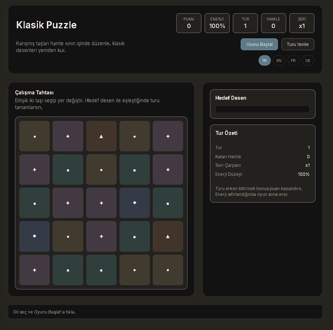Select the TR language option
Image resolution: width=333 pixels, height=330 pixels.
[264, 61]
